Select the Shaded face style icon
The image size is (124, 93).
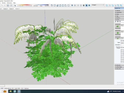click(84, 5)
